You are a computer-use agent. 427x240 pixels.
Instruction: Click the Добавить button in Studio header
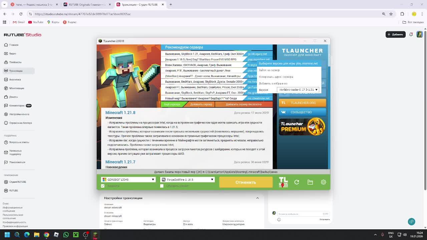point(396,34)
